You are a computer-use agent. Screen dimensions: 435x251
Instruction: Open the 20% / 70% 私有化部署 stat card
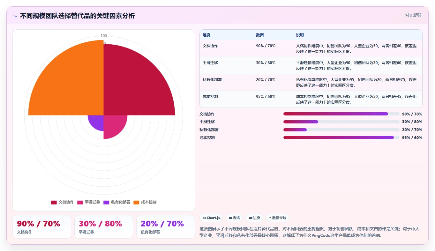166,227
